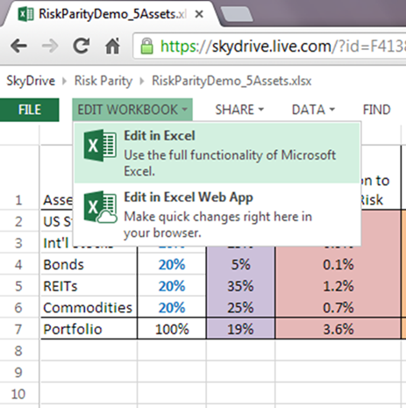Select the 20% weight cell for REITs
Screen dimensions: 406x408
[172, 286]
